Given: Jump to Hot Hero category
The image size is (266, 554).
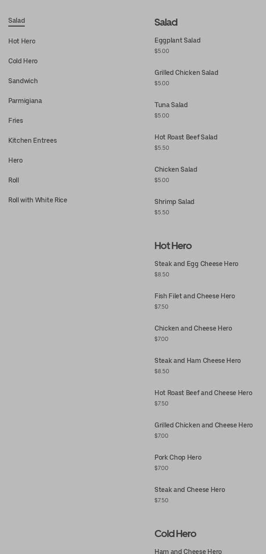Looking at the screenshot, I should click(x=22, y=41).
